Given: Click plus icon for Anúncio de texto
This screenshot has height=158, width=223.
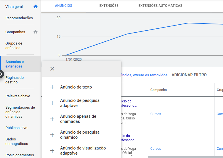Looking at the screenshot, I should (52, 87).
